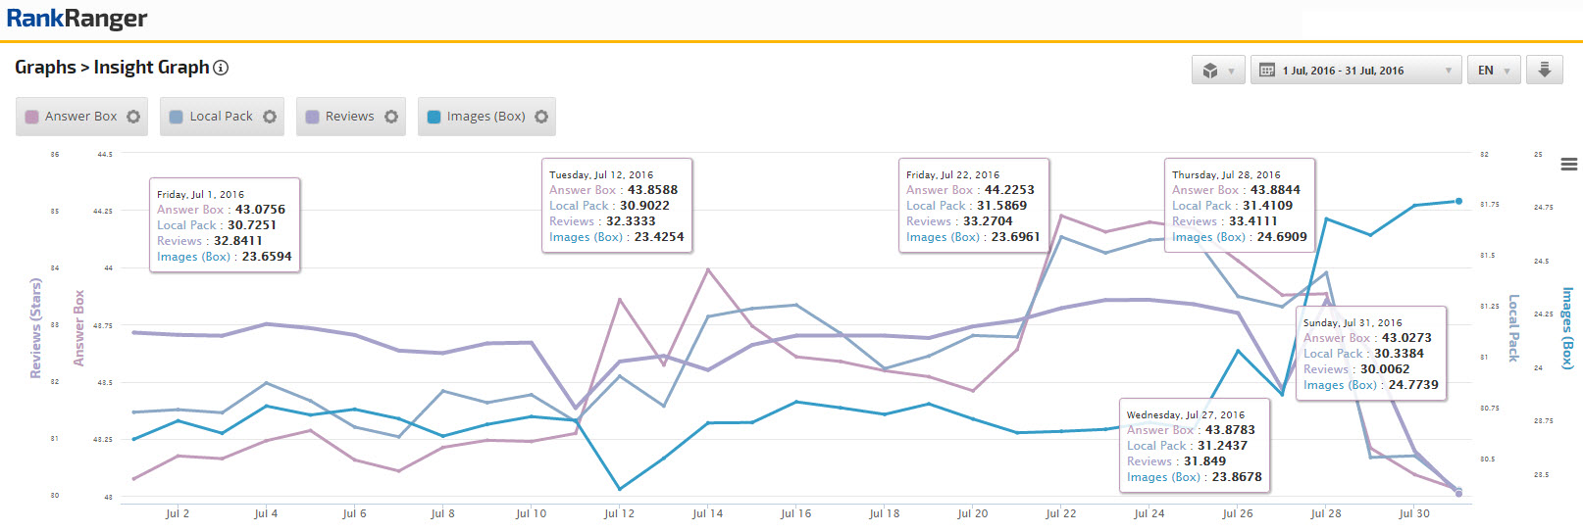Click the Graphs breadcrumb

tap(45, 68)
